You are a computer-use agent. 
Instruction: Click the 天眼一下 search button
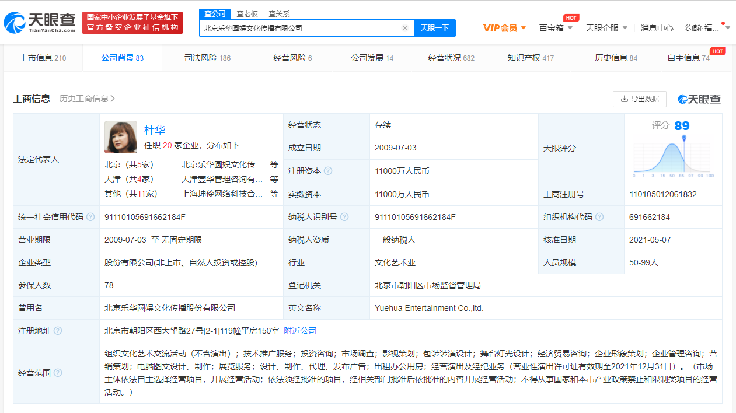click(434, 28)
